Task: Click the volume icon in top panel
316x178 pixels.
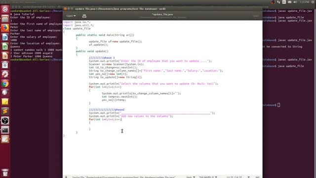Action: point(295,2)
